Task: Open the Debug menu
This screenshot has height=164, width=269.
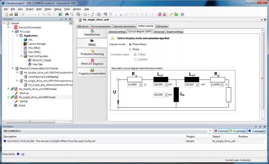Action: point(58,9)
